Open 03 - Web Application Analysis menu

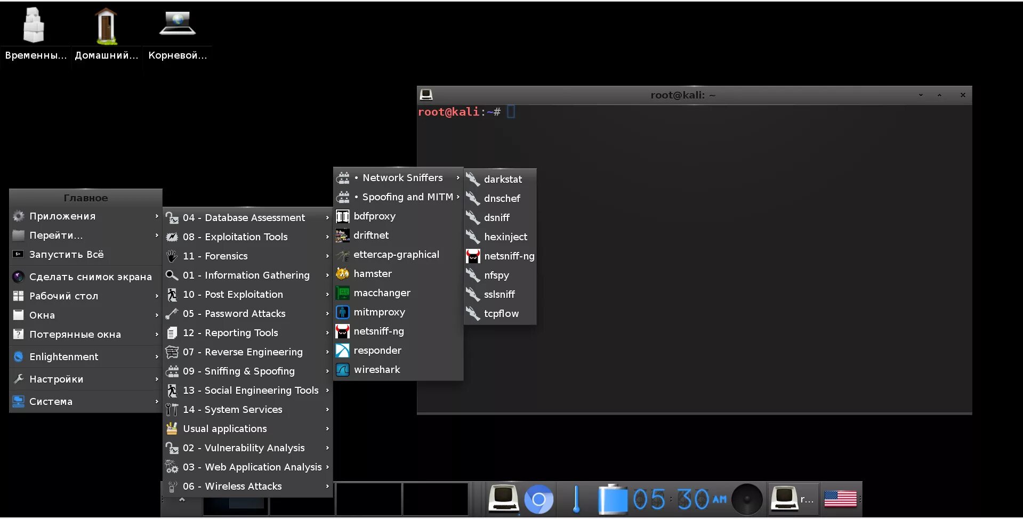pyautogui.click(x=248, y=467)
